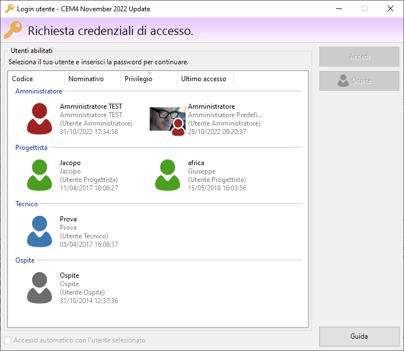Click the bold user name 'Prova'
This screenshot has height=351, width=404.
pyautogui.click(x=68, y=219)
